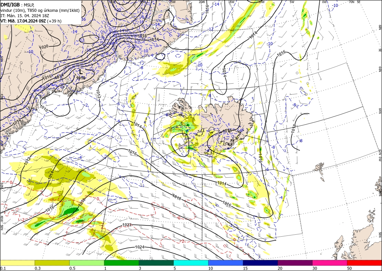Choose the navy 15–20 mm legend swatch

261,263
